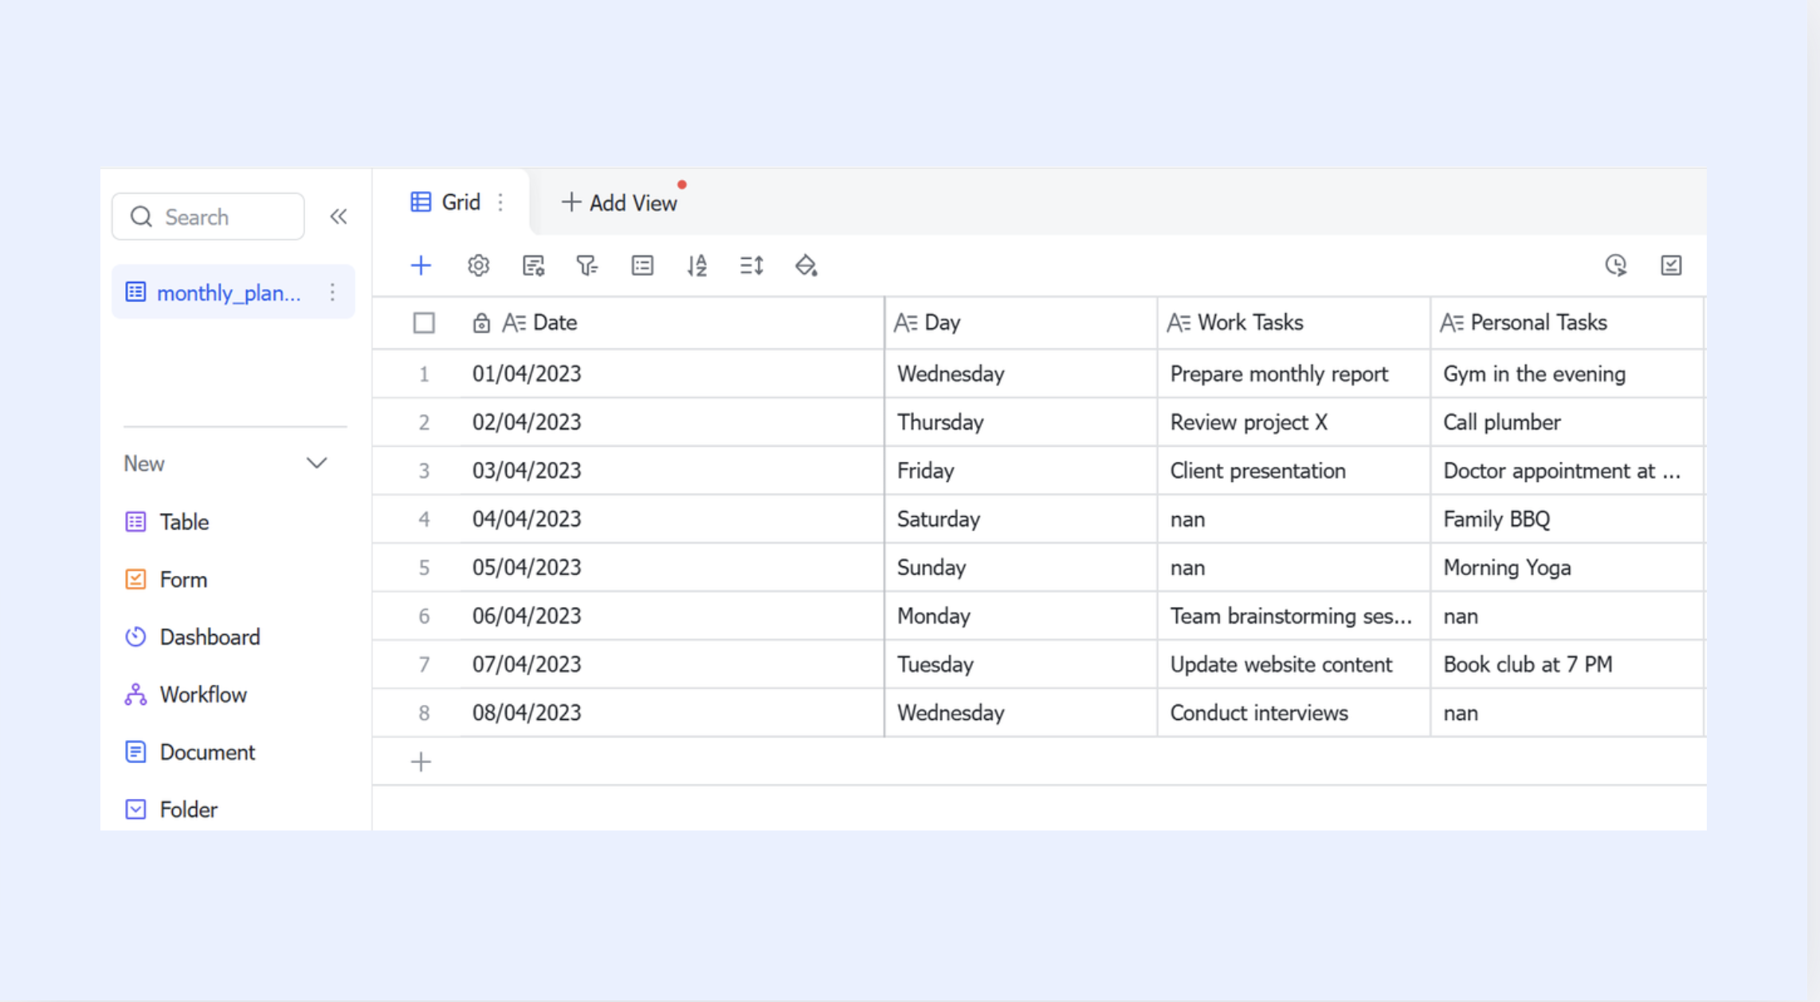The width and height of the screenshot is (1820, 1002).
Task: Click row number 5
Action: click(x=424, y=568)
